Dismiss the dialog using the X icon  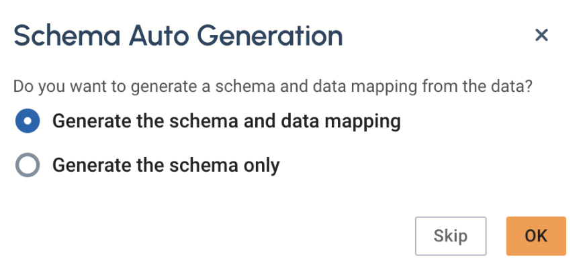[x=541, y=36]
